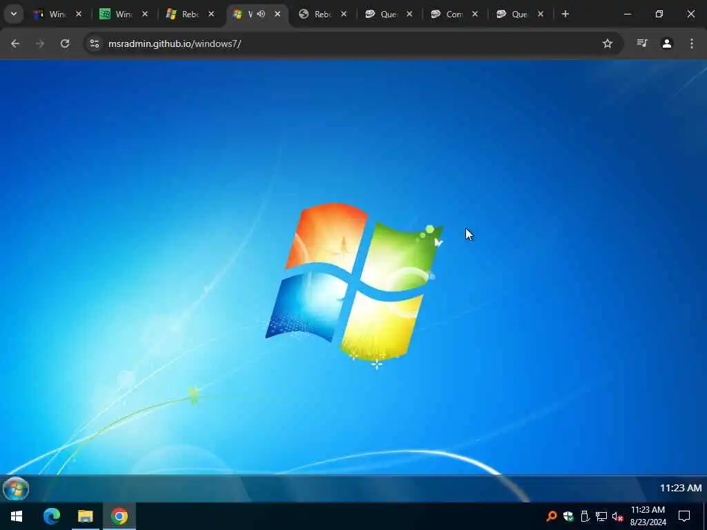Open File Explorer from taskbar
Screen dimensions: 707x530
point(85,516)
